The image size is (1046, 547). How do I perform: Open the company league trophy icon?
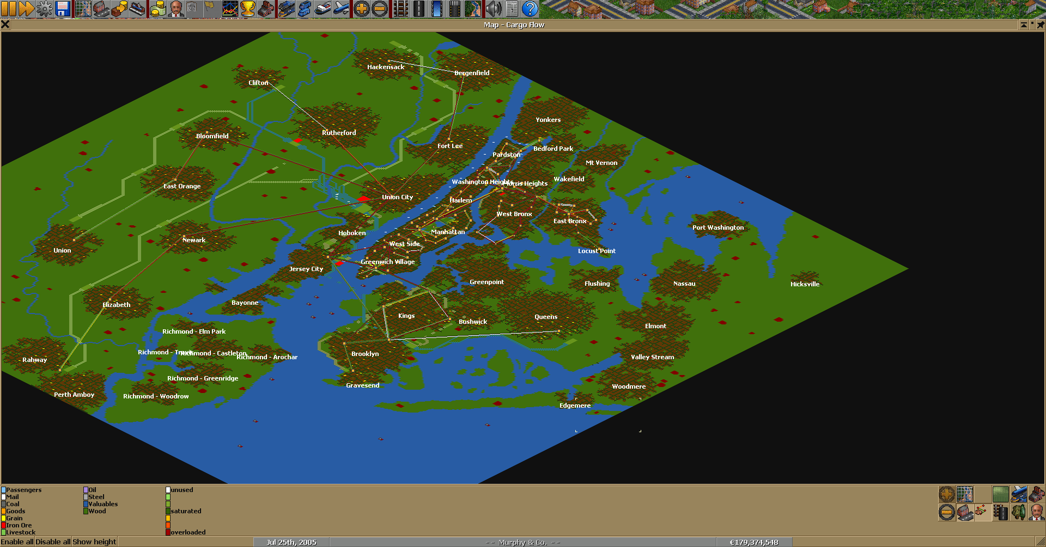pyautogui.click(x=248, y=9)
